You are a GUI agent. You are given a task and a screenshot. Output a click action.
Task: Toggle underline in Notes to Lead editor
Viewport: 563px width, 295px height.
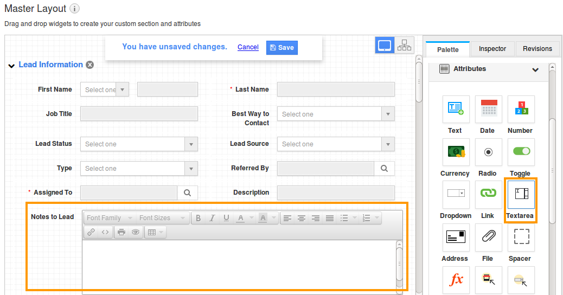(226, 218)
